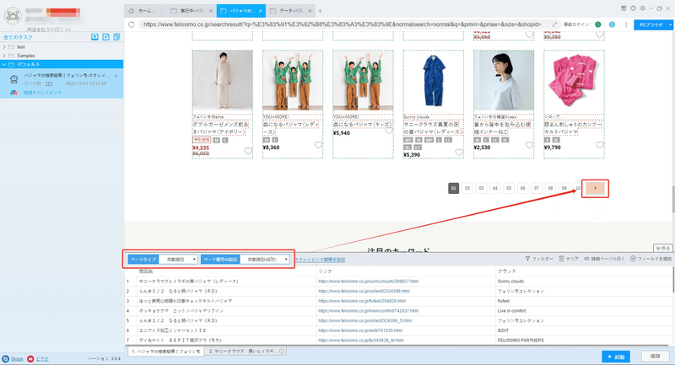Click フィールドを追加 plus button
The width and height of the screenshot is (675, 365).
[x=651, y=259]
